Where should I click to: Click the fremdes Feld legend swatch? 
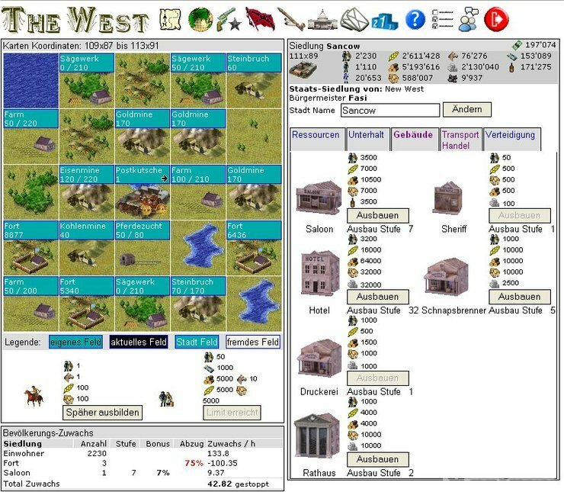tap(253, 342)
